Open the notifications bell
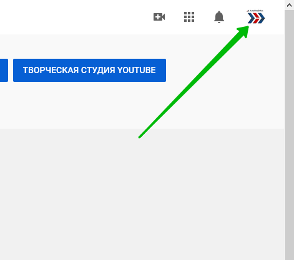 (x=219, y=17)
